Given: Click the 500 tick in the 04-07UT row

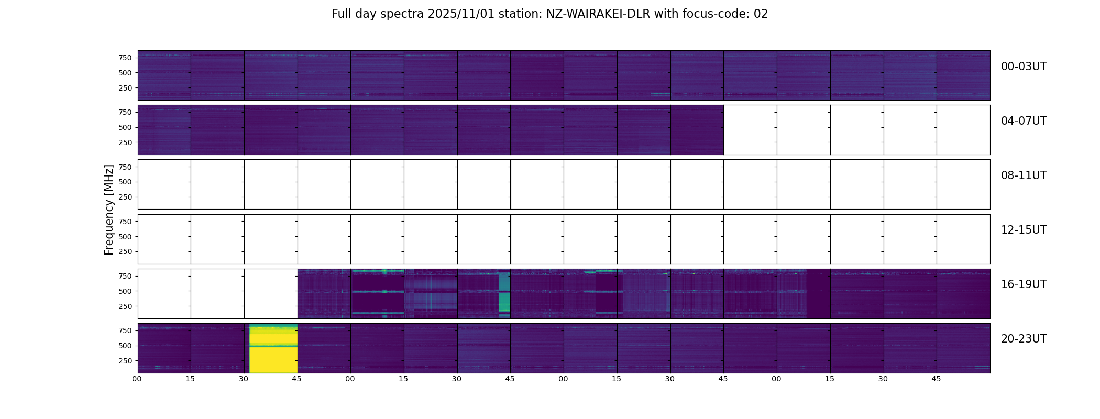Looking at the screenshot, I should tap(125, 127).
